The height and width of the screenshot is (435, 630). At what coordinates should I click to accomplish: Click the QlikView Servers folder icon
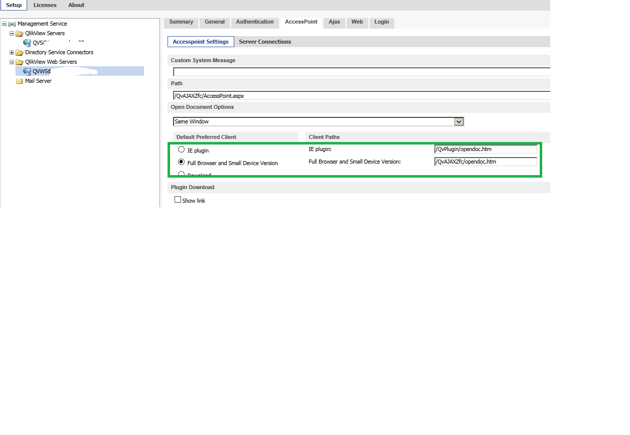tap(20, 33)
